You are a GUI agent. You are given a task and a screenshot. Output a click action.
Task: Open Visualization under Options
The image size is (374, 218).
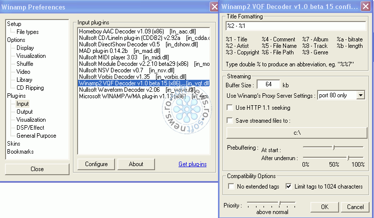click(x=31, y=56)
